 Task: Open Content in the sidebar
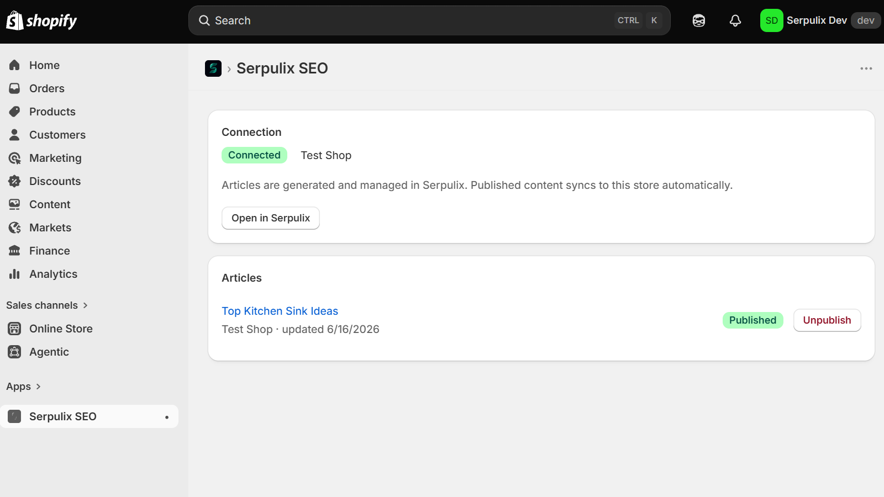click(x=90, y=204)
